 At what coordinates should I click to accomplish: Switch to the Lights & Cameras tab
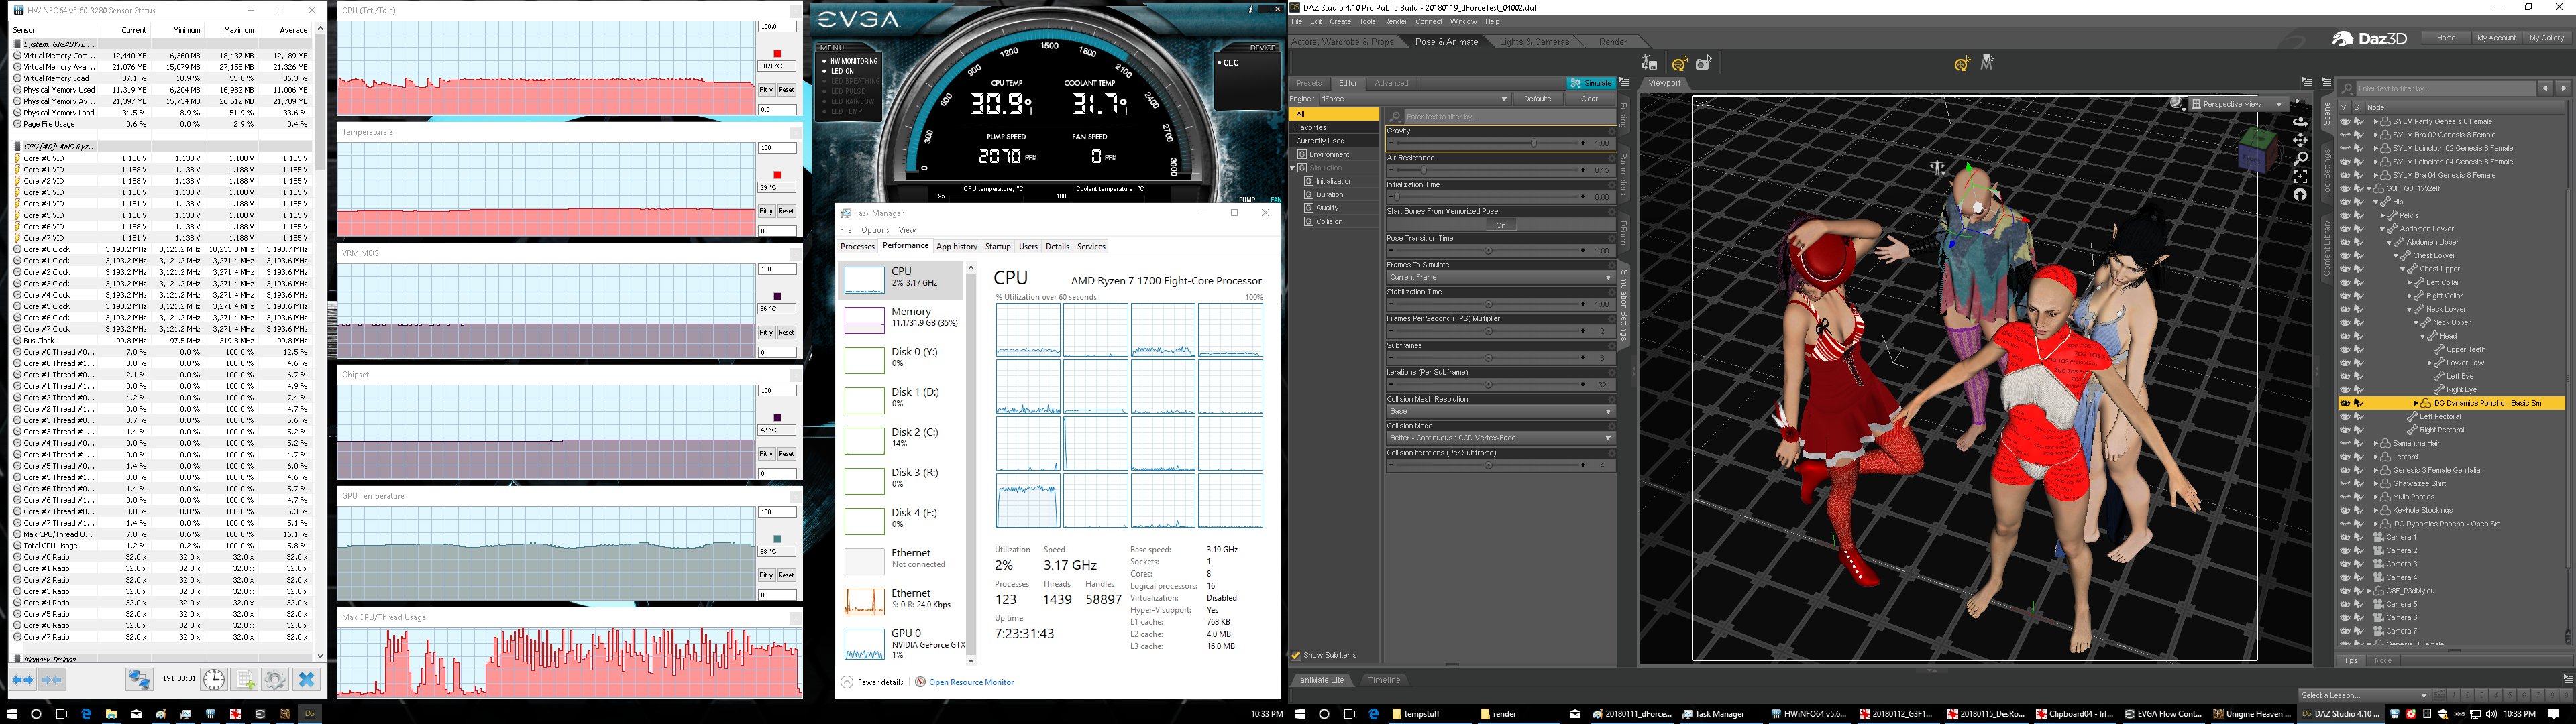tap(1534, 42)
